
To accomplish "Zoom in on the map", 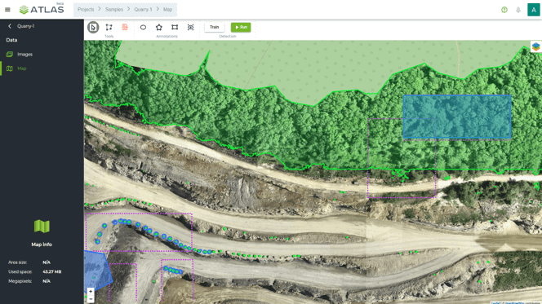I will point(91,292).
